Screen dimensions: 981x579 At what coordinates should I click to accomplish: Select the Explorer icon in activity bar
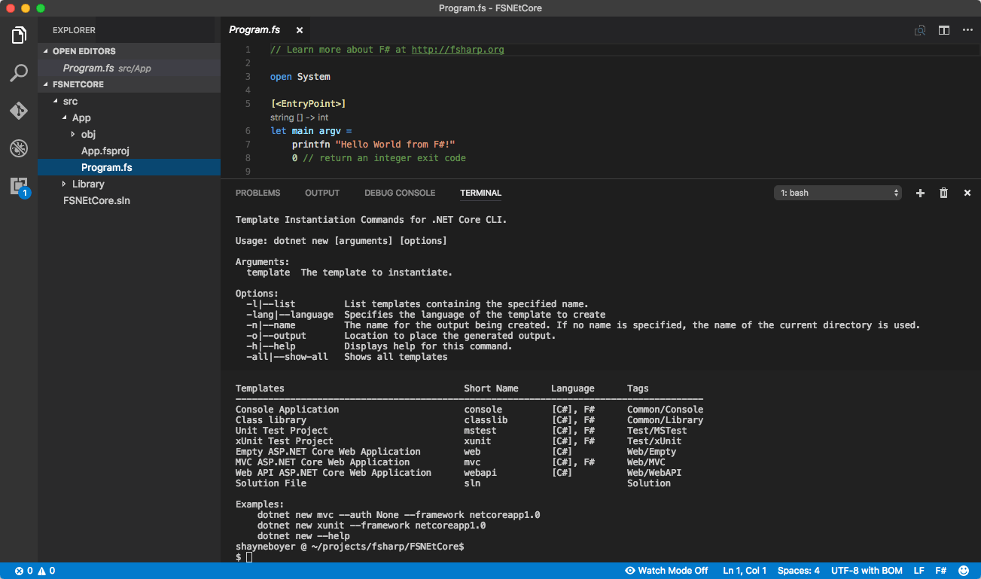coord(18,34)
